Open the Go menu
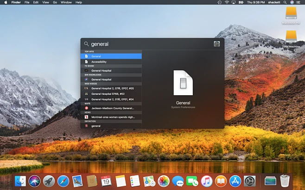This screenshot has height=190, width=305. [x=55, y=2]
